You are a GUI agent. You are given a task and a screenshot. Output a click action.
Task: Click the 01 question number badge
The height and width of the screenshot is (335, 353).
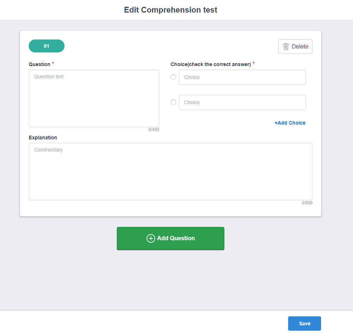[47, 46]
